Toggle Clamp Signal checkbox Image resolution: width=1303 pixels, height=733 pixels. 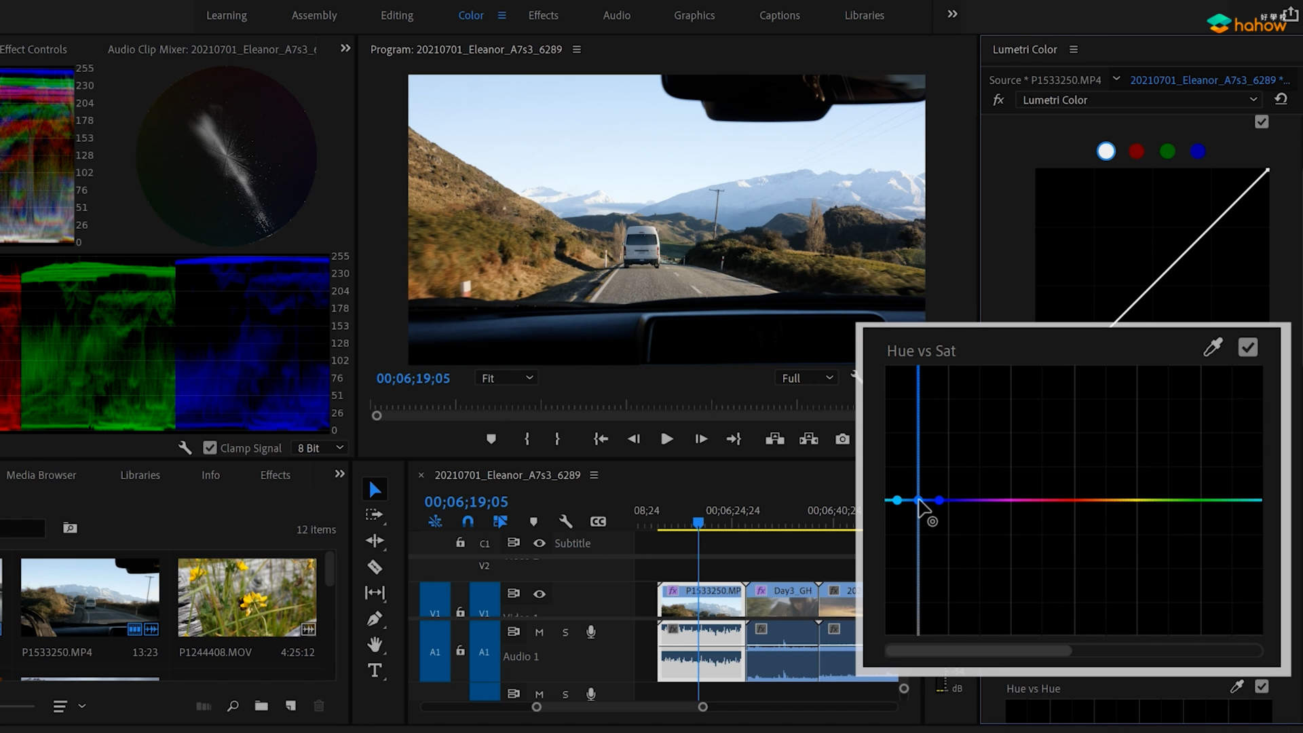(x=210, y=448)
